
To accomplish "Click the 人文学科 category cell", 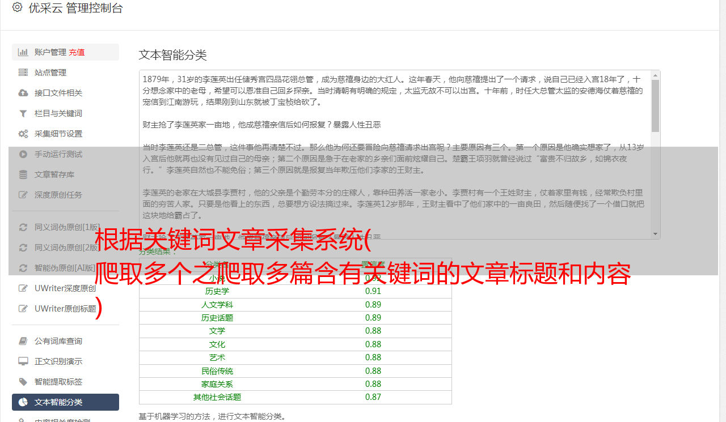I will pyautogui.click(x=217, y=305).
